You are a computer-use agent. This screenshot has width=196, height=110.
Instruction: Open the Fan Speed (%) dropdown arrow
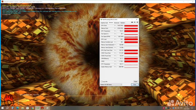click(x=115, y=34)
